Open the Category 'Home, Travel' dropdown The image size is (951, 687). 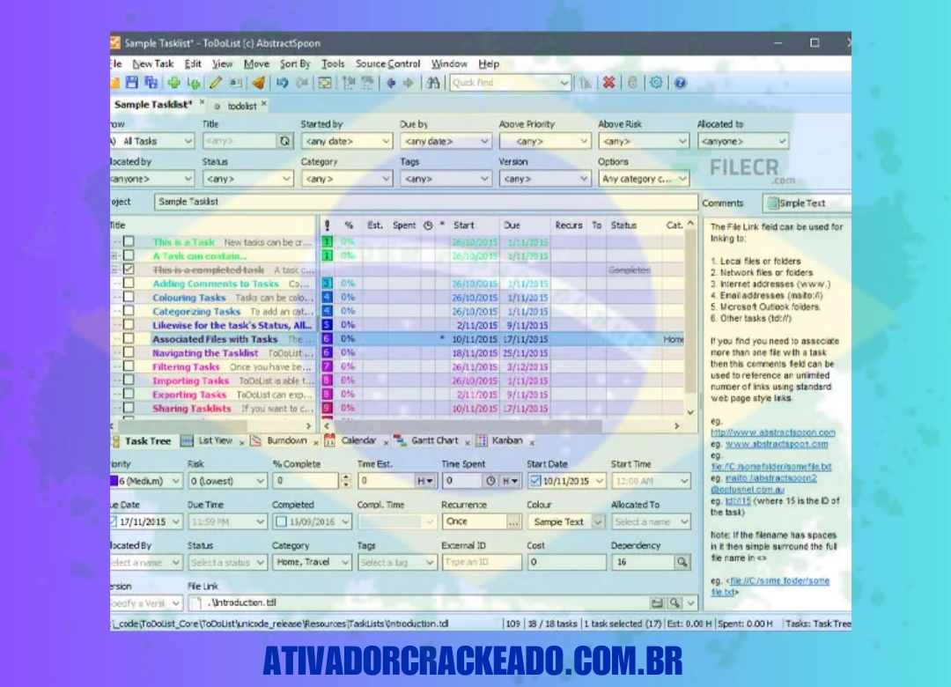[312, 562]
